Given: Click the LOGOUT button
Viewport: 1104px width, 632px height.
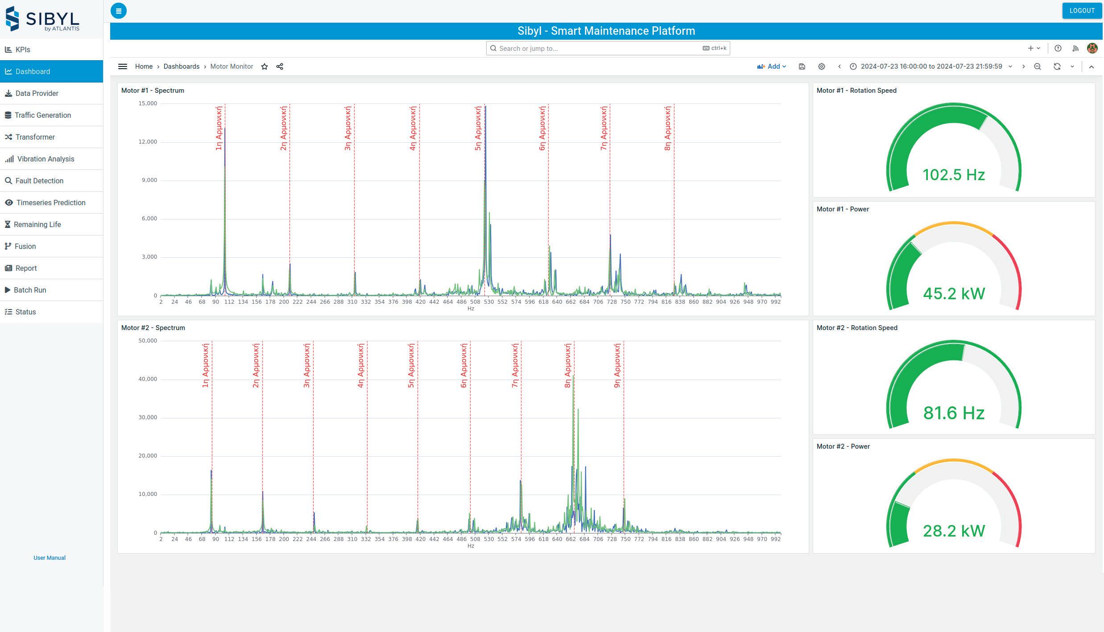Looking at the screenshot, I should click(1082, 11).
